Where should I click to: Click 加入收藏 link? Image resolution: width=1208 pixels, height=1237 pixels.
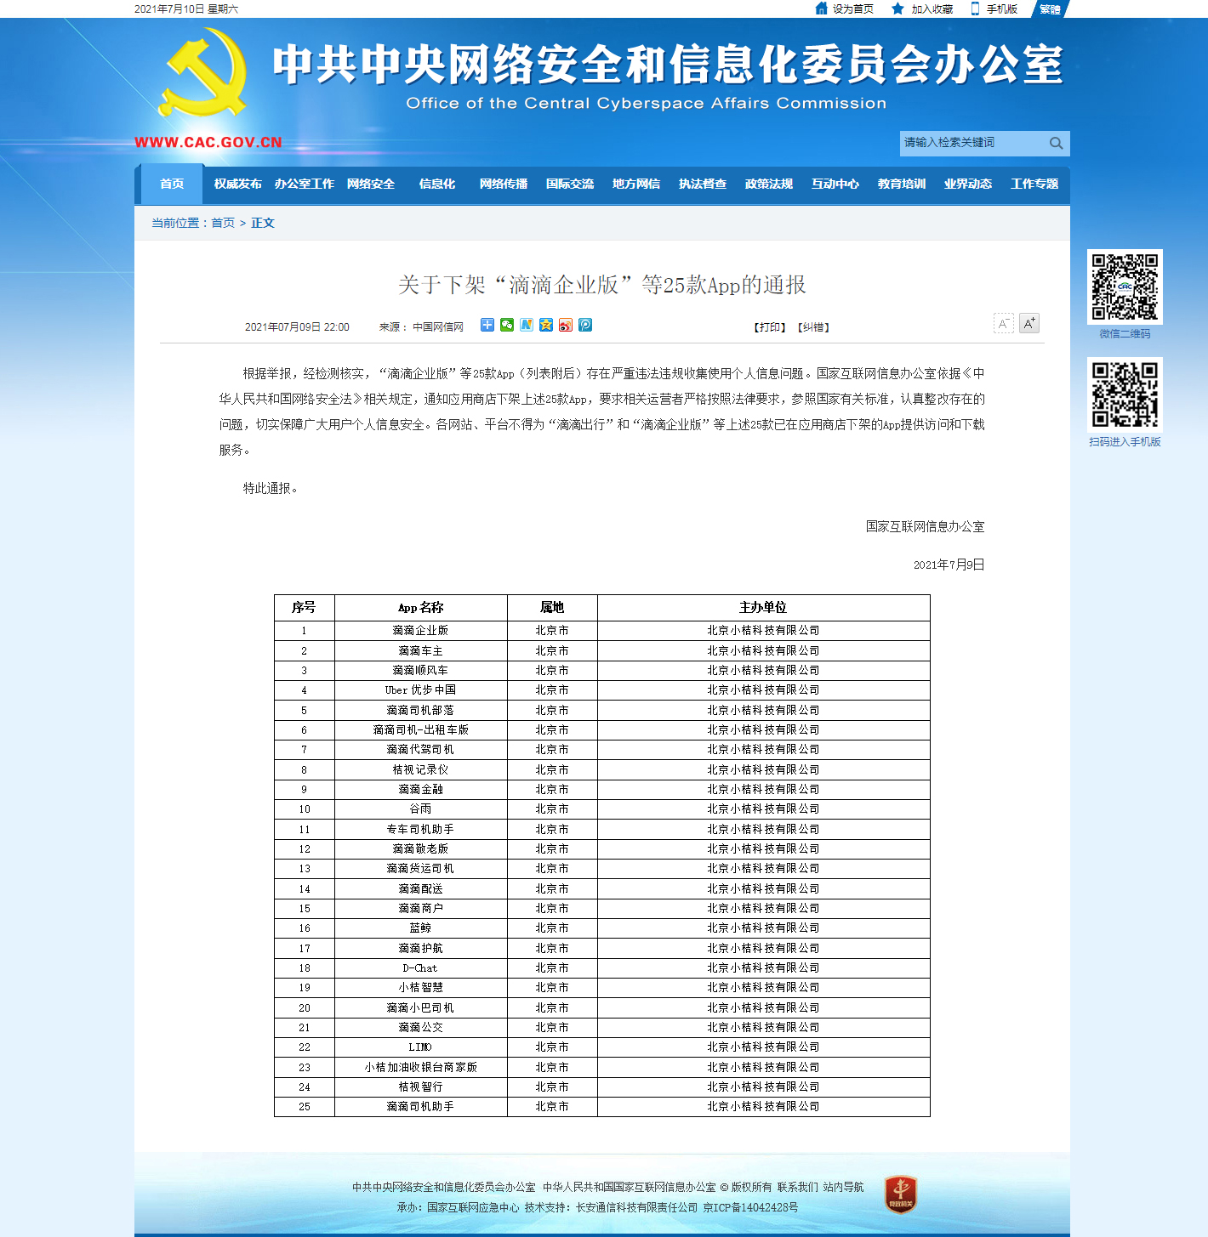932,9
